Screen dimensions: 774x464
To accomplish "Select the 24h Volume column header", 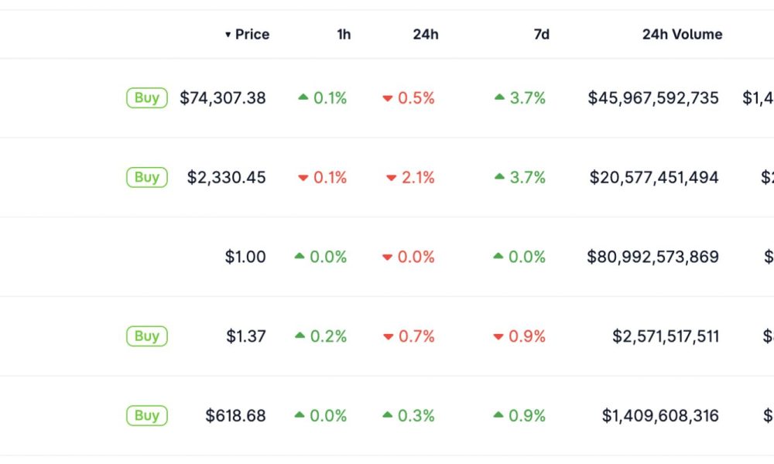I will 681,34.
